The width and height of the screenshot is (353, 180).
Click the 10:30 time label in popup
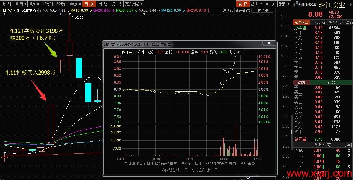[155, 159]
